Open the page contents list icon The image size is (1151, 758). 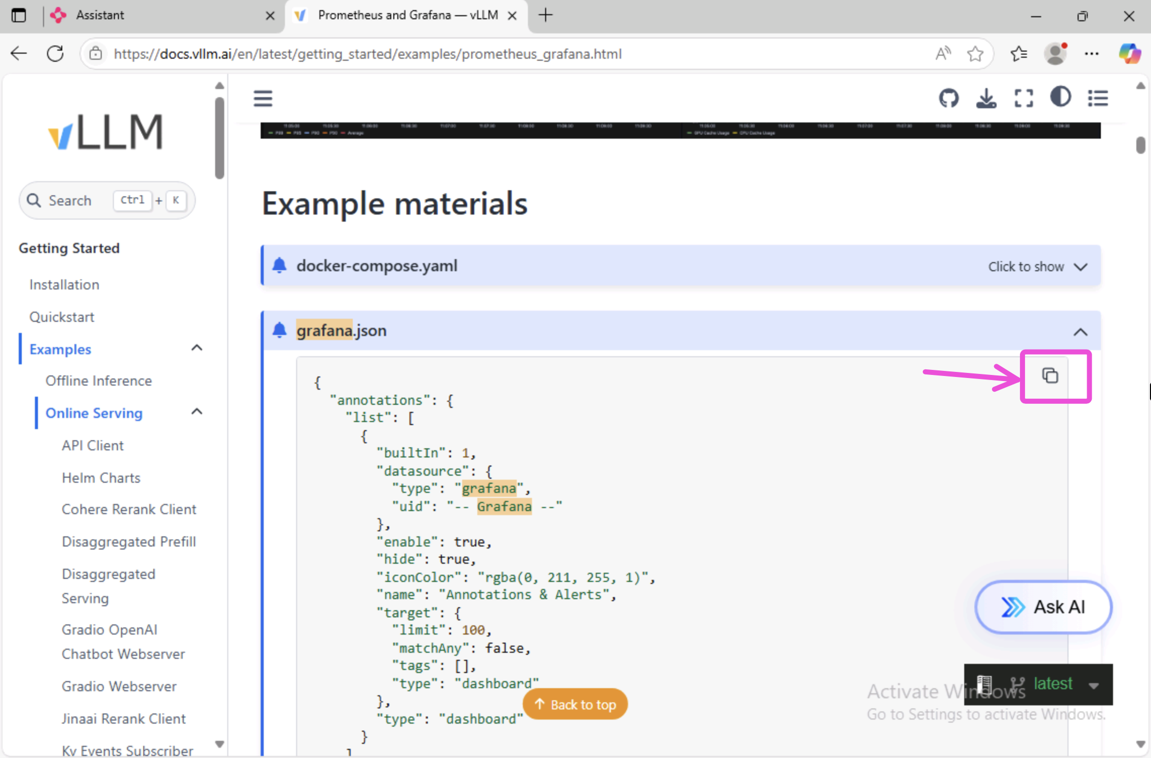click(1098, 98)
